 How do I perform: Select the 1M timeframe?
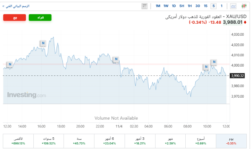(x=158, y=6)
